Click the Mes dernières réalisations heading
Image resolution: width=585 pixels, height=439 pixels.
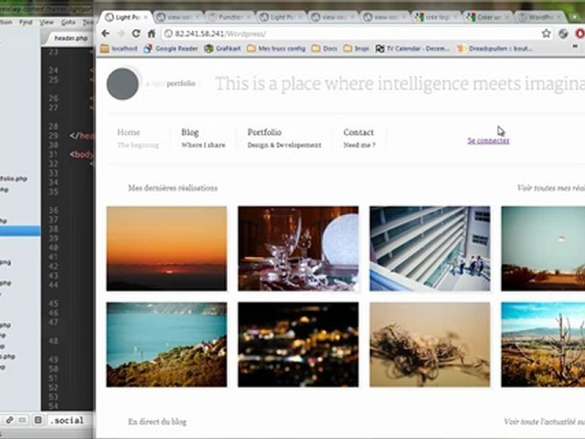click(x=172, y=188)
